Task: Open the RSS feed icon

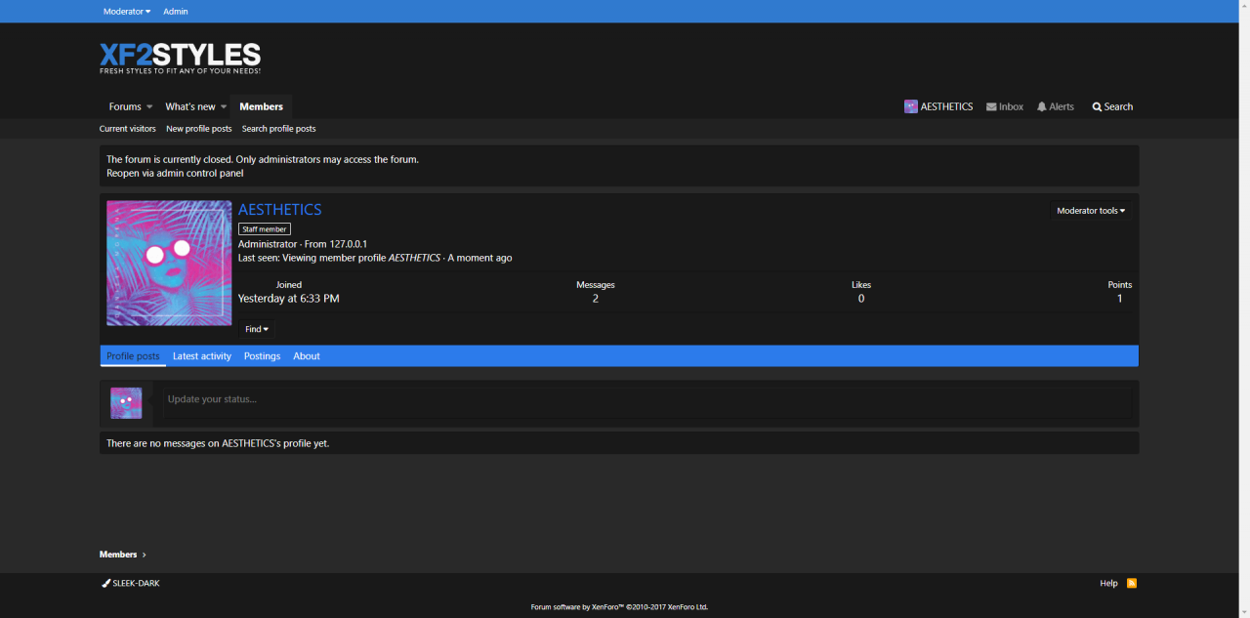Action: pyautogui.click(x=1132, y=583)
